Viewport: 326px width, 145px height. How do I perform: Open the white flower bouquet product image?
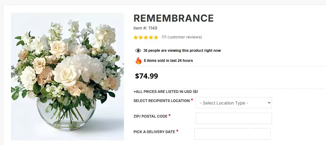tap(67, 76)
